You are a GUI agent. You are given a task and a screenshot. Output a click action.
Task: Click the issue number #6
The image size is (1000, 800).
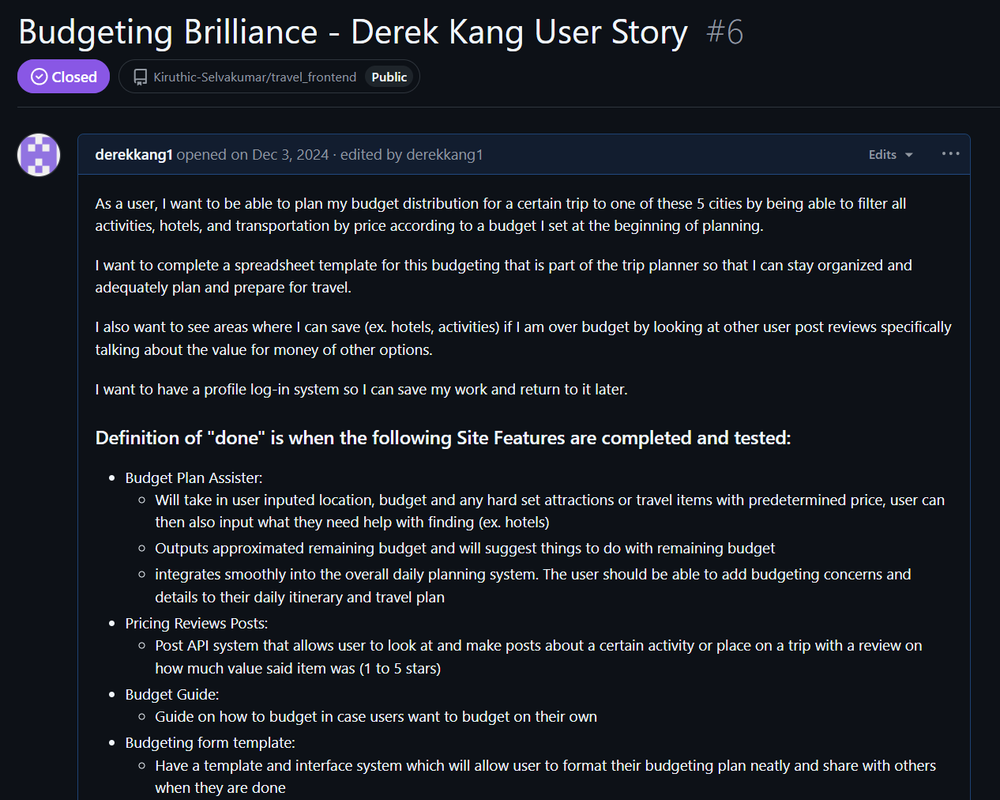(724, 32)
